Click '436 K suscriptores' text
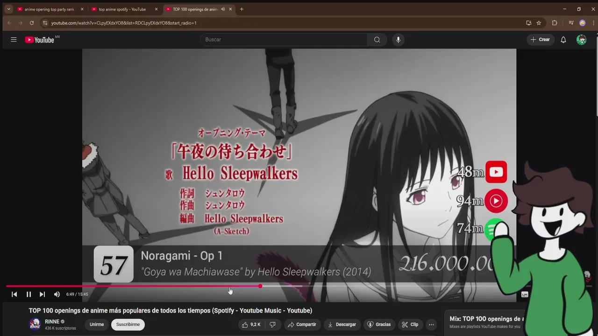 point(60,329)
